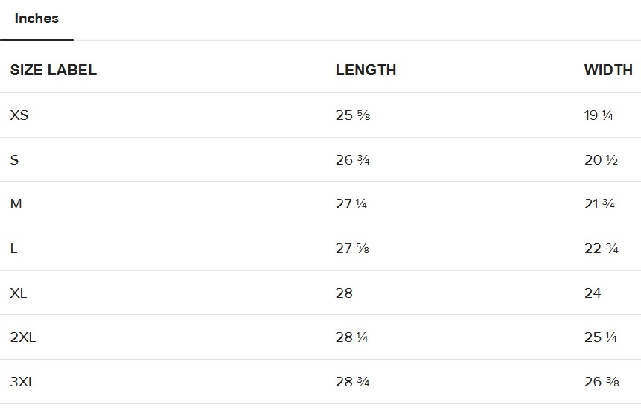Click the WIDTH column header
This screenshot has height=414, width=641.
[x=608, y=71]
